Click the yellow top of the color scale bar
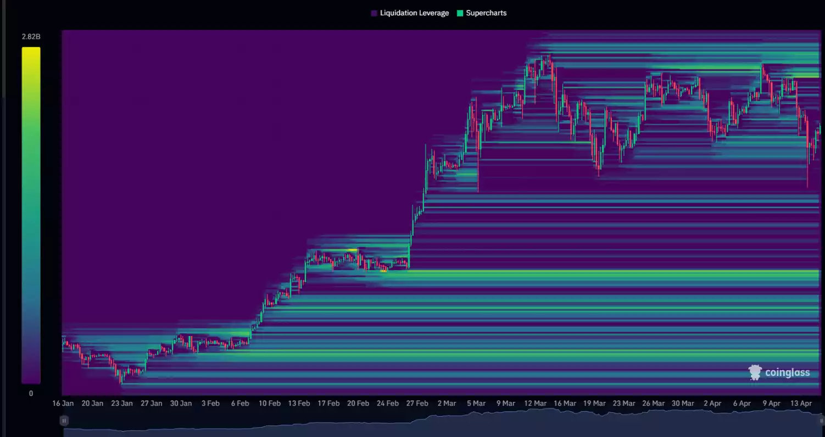This screenshot has width=825, height=437. coord(31,52)
